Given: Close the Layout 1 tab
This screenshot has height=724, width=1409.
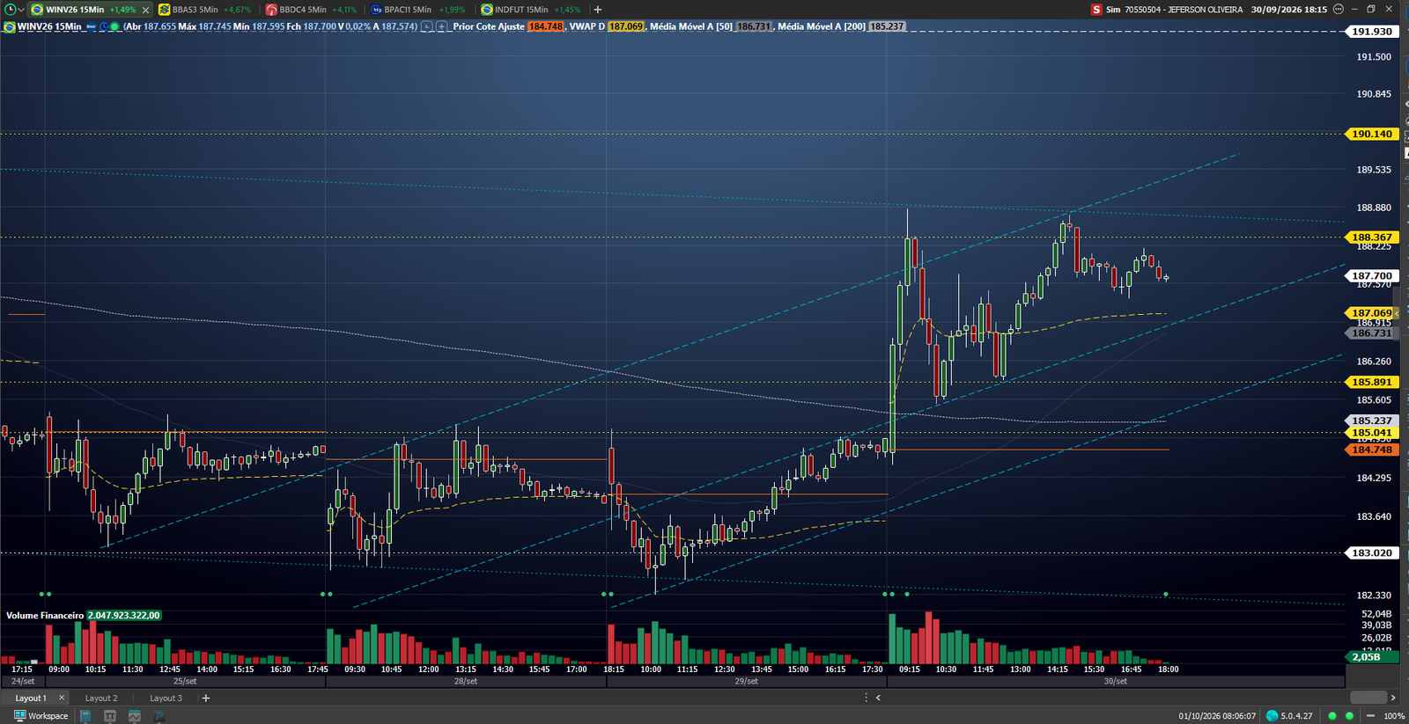Looking at the screenshot, I should [62, 698].
